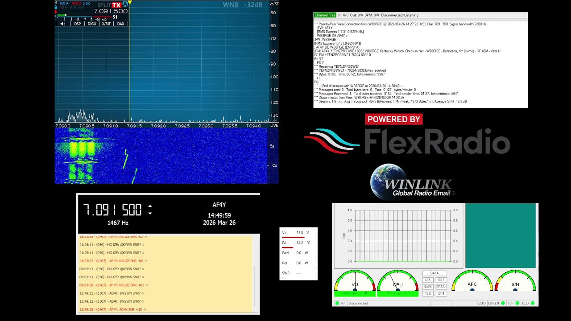This screenshot has width=571, height=321.
Task: Click the message log vertical scrollbar
Action: pos(255,287)
